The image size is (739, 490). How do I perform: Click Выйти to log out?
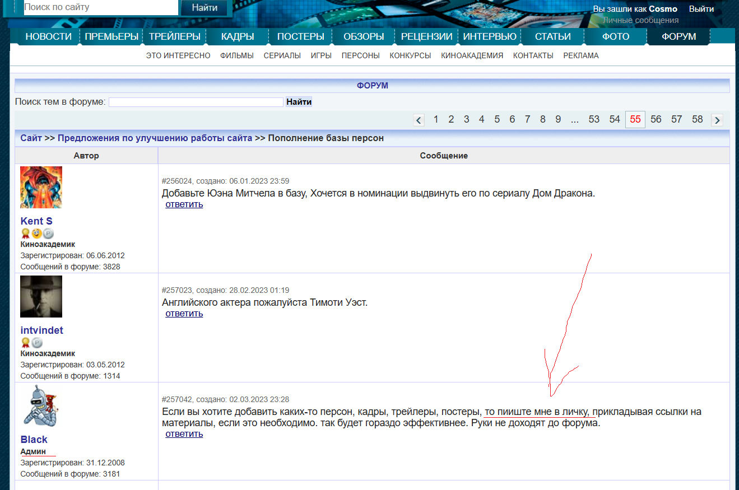pos(701,9)
